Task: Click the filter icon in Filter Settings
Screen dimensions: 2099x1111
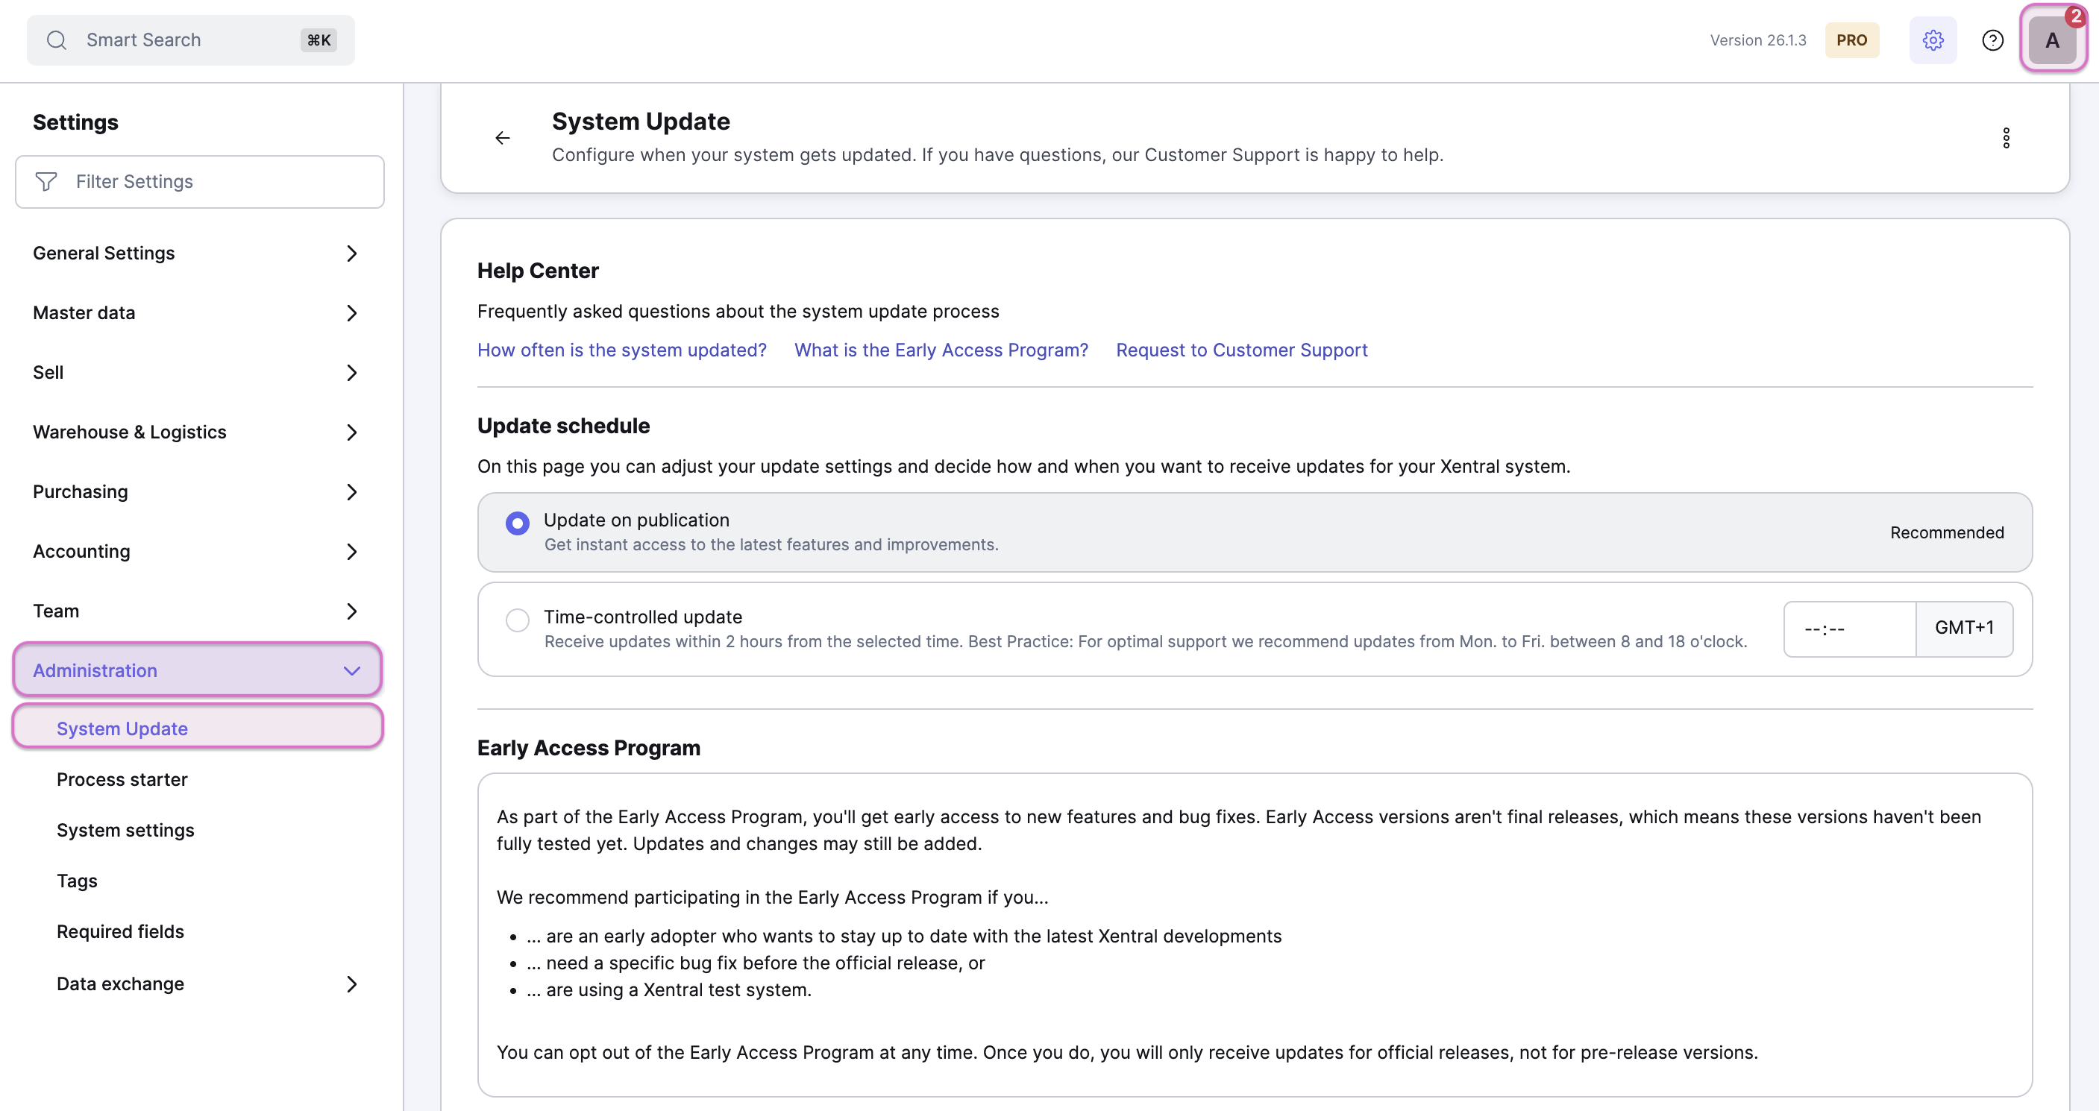Action: click(46, 181)
